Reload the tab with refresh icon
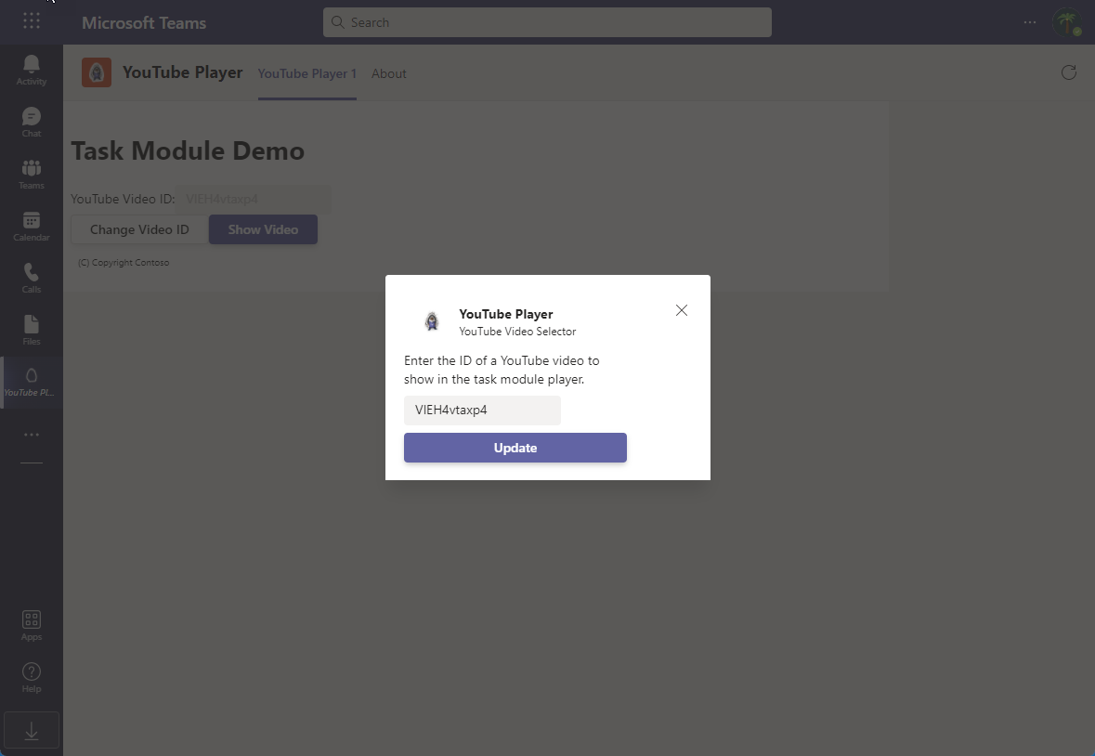Screen dimensions: 1095x756 coord(1068,72)
